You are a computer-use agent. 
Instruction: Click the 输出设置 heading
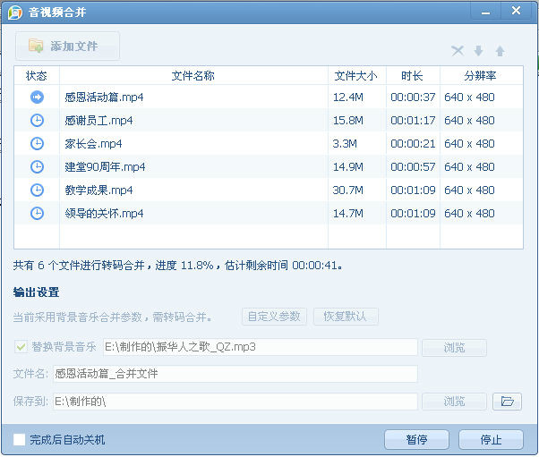pos(36,292)
